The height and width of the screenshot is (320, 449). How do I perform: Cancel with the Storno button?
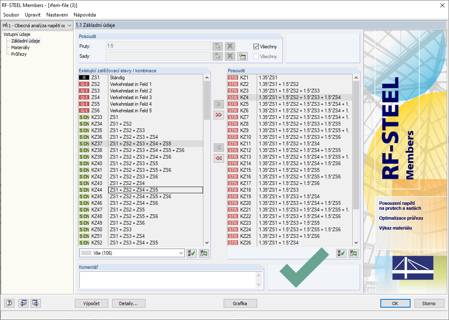(429, 303)
